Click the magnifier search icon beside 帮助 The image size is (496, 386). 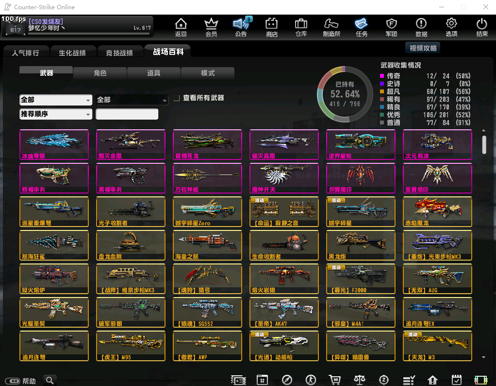point(50,380)
